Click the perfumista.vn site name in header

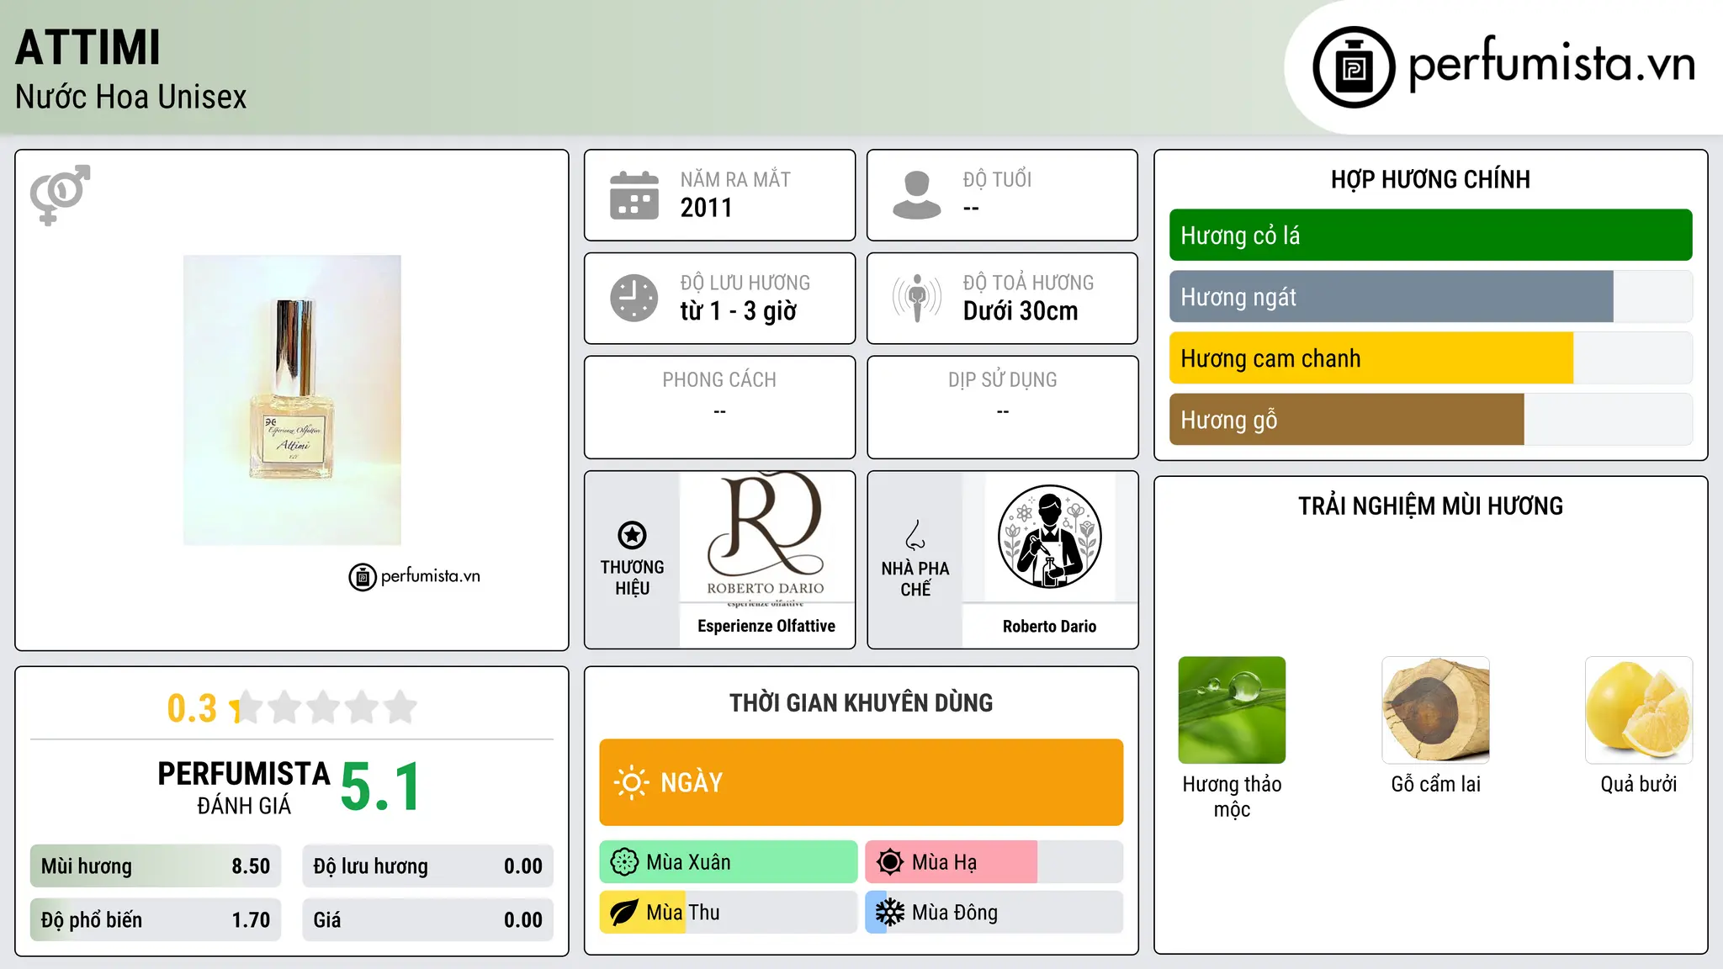[1551, 64]
